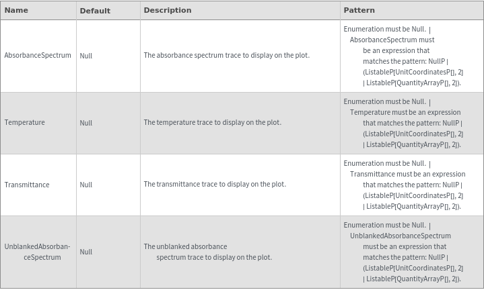Select the Temperature option name
Image resolution: width=484 pixels, height=290 pixels.
[25, 123]
